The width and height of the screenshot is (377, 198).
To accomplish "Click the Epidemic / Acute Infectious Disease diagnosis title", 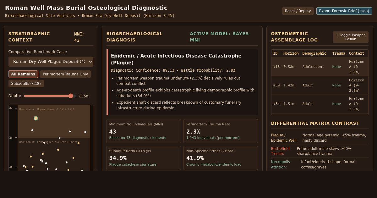I will click(x=176, y=59).
